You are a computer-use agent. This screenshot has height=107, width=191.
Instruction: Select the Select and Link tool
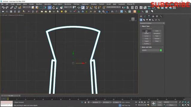12,8
